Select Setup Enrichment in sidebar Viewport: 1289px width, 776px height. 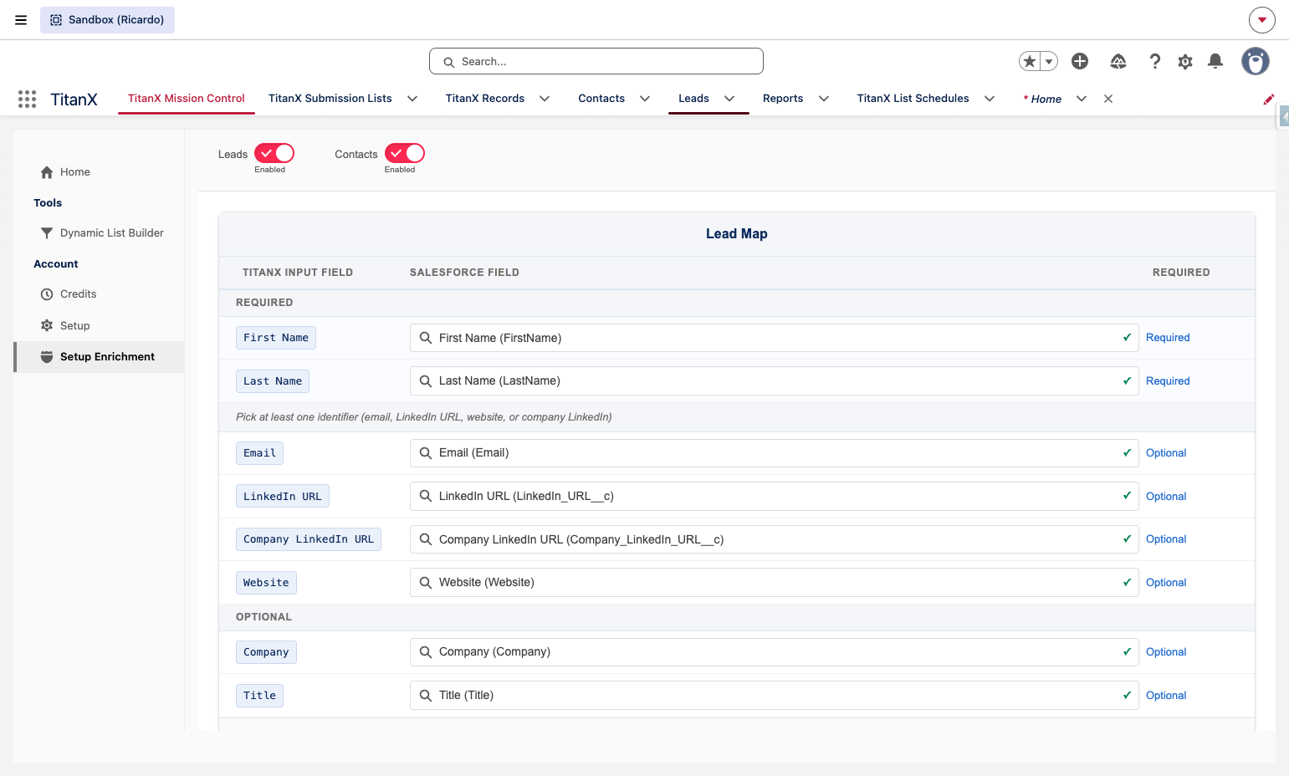coord(100,357)
